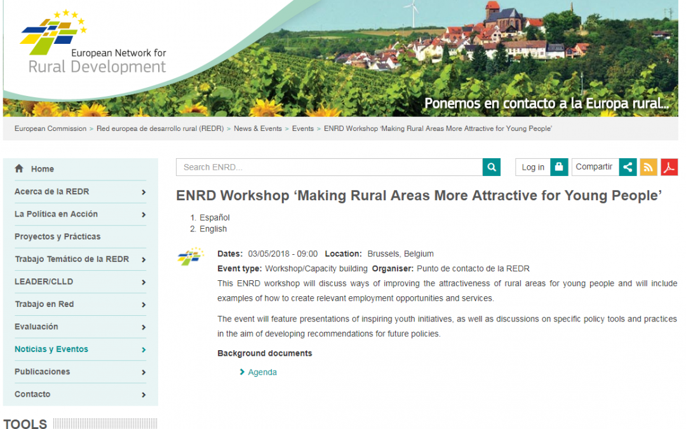686x429 pixels.
Task: Click the magnifier search button
Action: point(491,167)
